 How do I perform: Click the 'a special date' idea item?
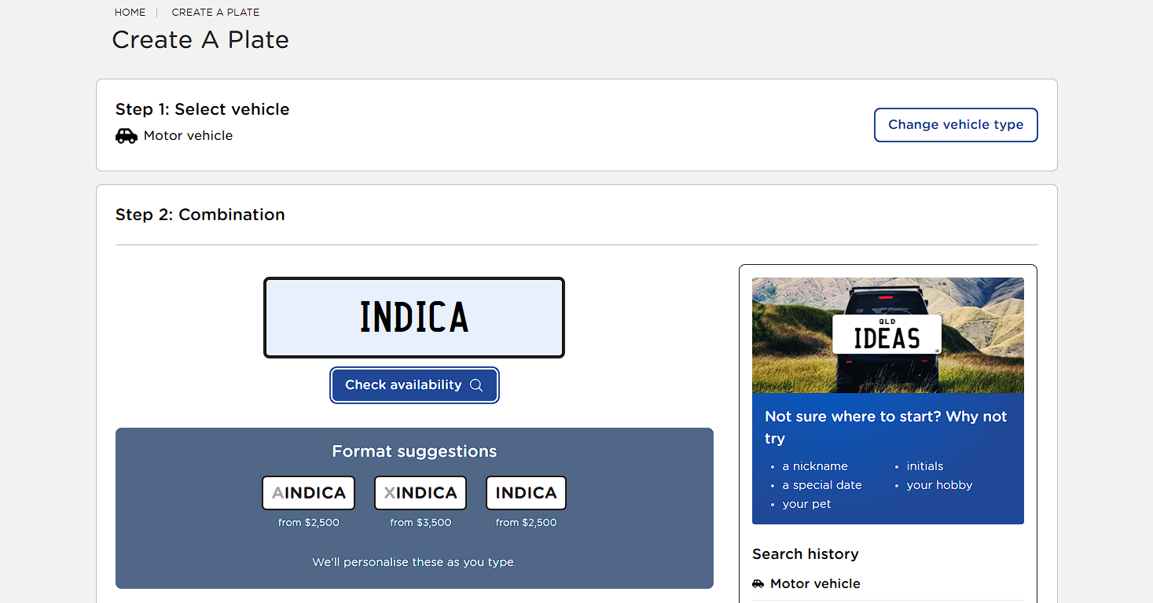click(x=822, y=485)
